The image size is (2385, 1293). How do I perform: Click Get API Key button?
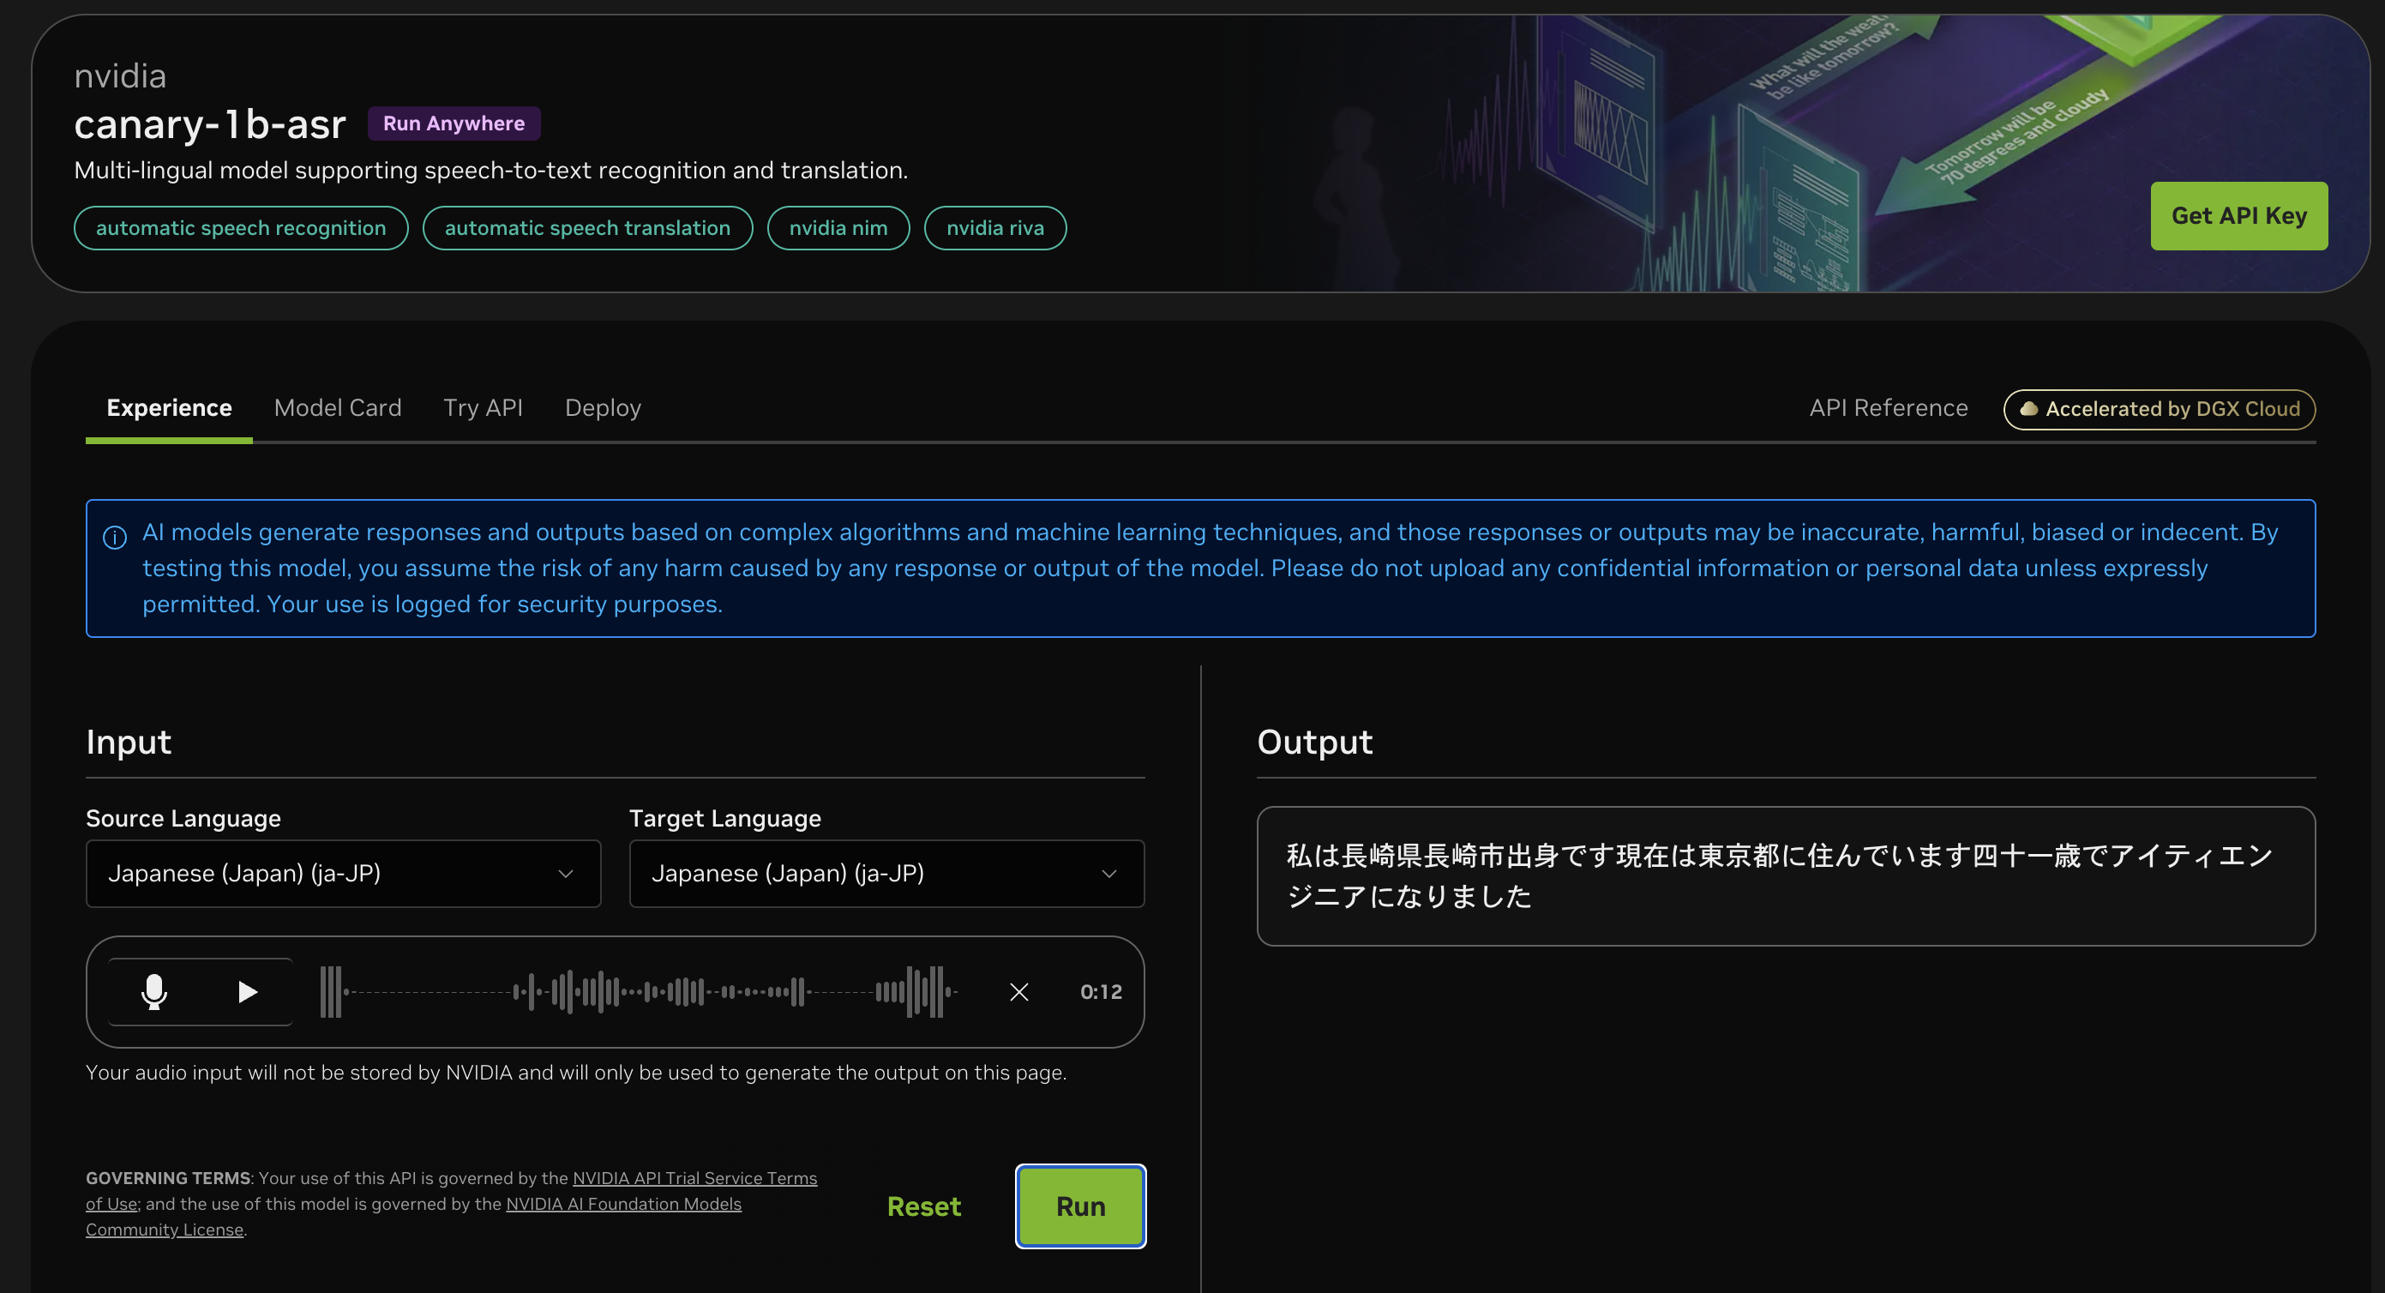[x=2238, y=216]
